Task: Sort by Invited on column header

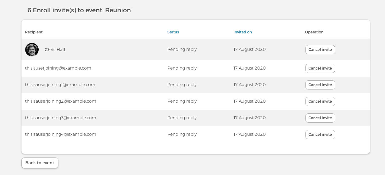Action: [243, 32]
